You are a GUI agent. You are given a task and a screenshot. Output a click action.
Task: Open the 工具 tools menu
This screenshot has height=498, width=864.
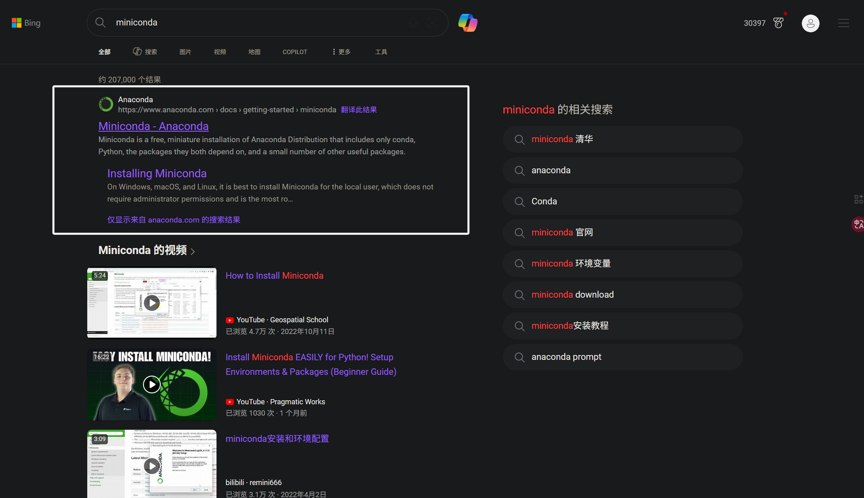coord(381,52)
